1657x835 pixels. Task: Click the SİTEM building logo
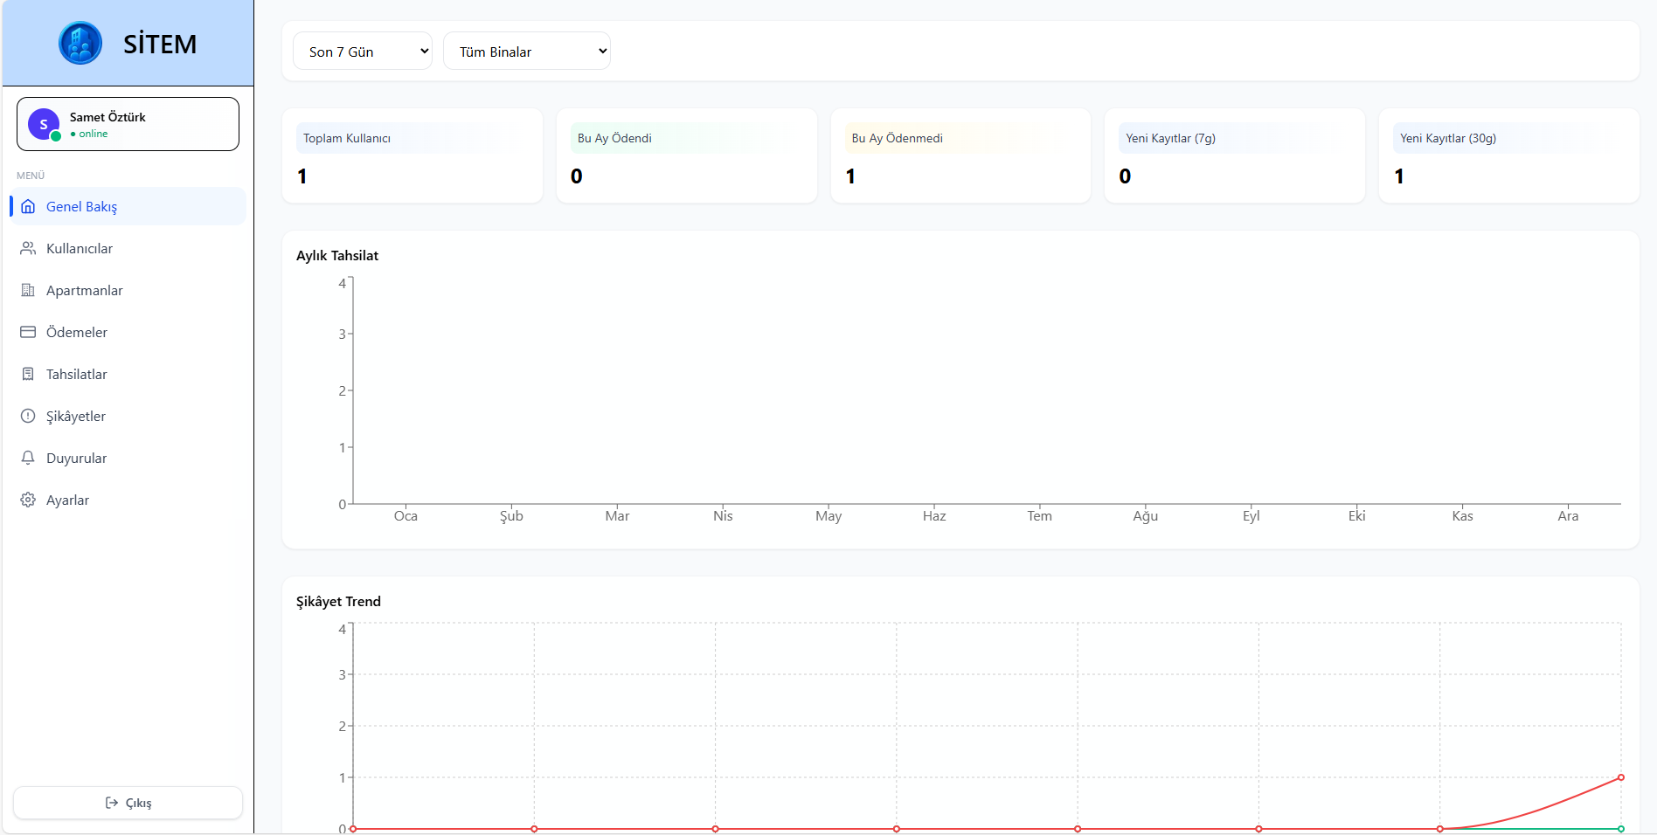click(x=80, y=41)
